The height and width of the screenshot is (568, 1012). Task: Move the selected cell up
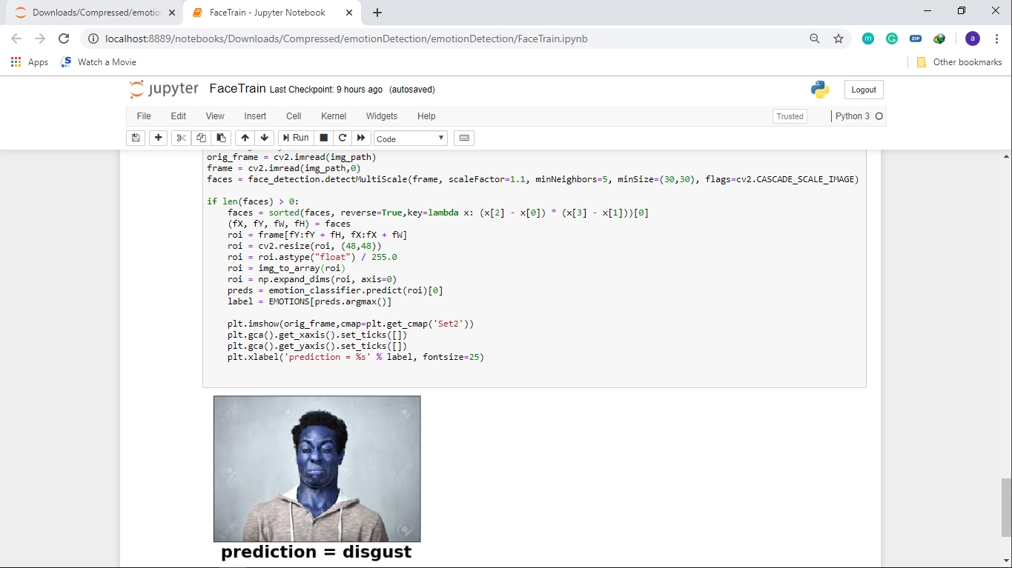click(x=245, y=138)
